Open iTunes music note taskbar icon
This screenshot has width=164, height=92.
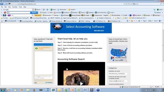pyautogui.click(x=47, y=90)
